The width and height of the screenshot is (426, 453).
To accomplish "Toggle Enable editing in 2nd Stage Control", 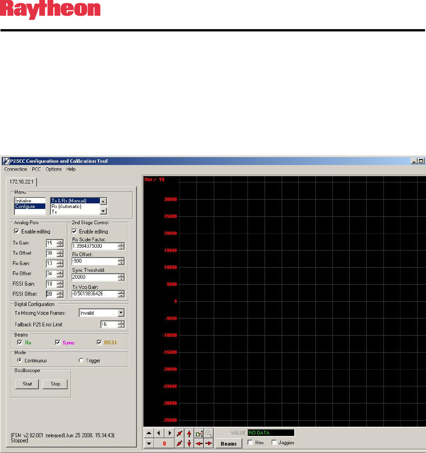I will click(x=74, y=231).
